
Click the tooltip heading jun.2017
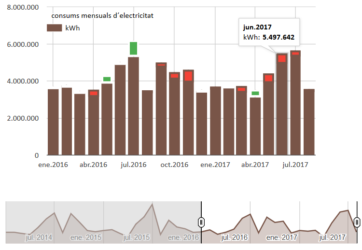pos(257,27)
